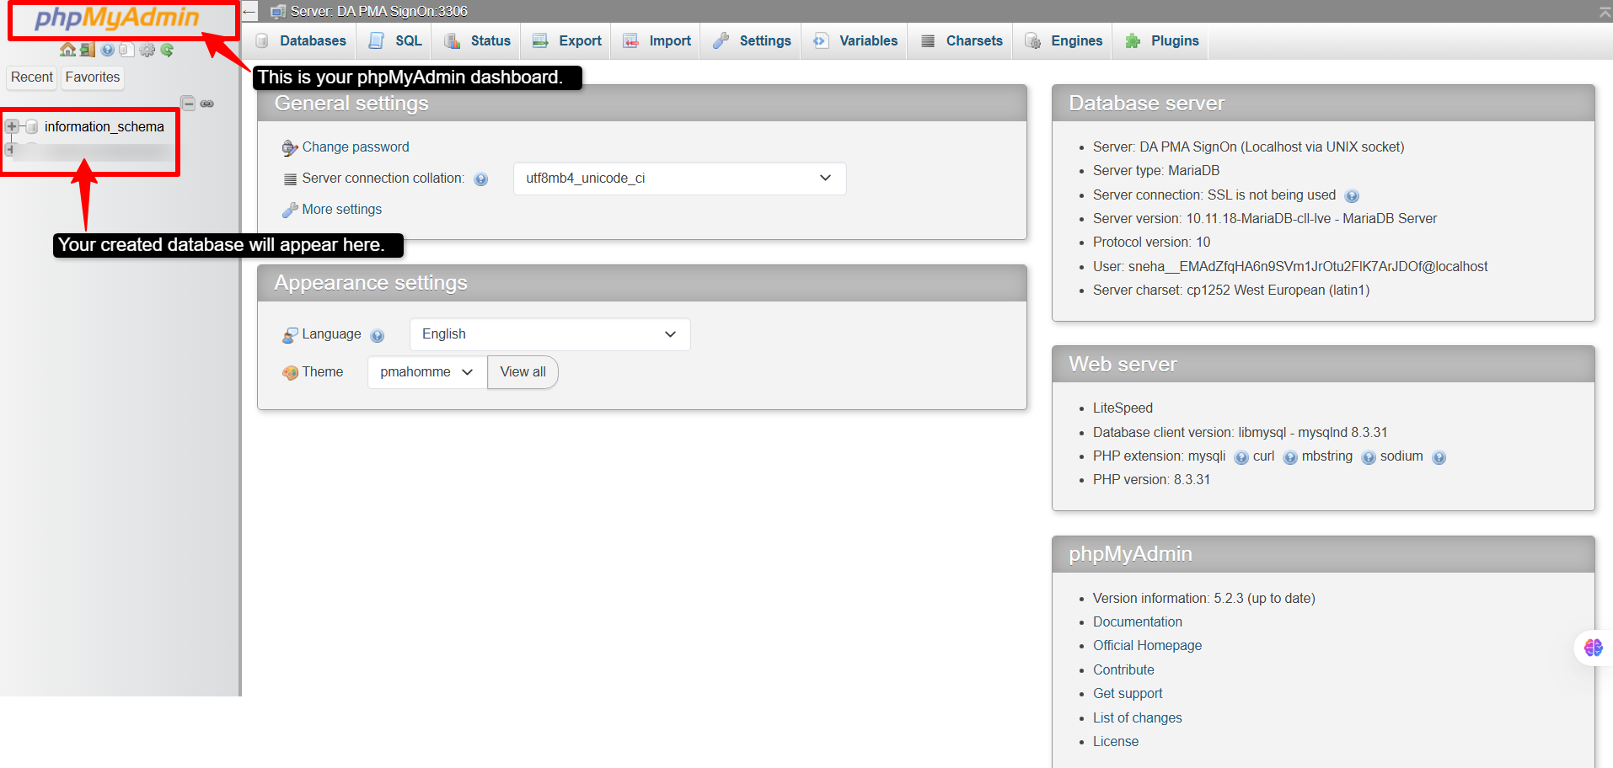1613x768 pixels.
Task: Click the Get support link
Action: click(1128, 694)
